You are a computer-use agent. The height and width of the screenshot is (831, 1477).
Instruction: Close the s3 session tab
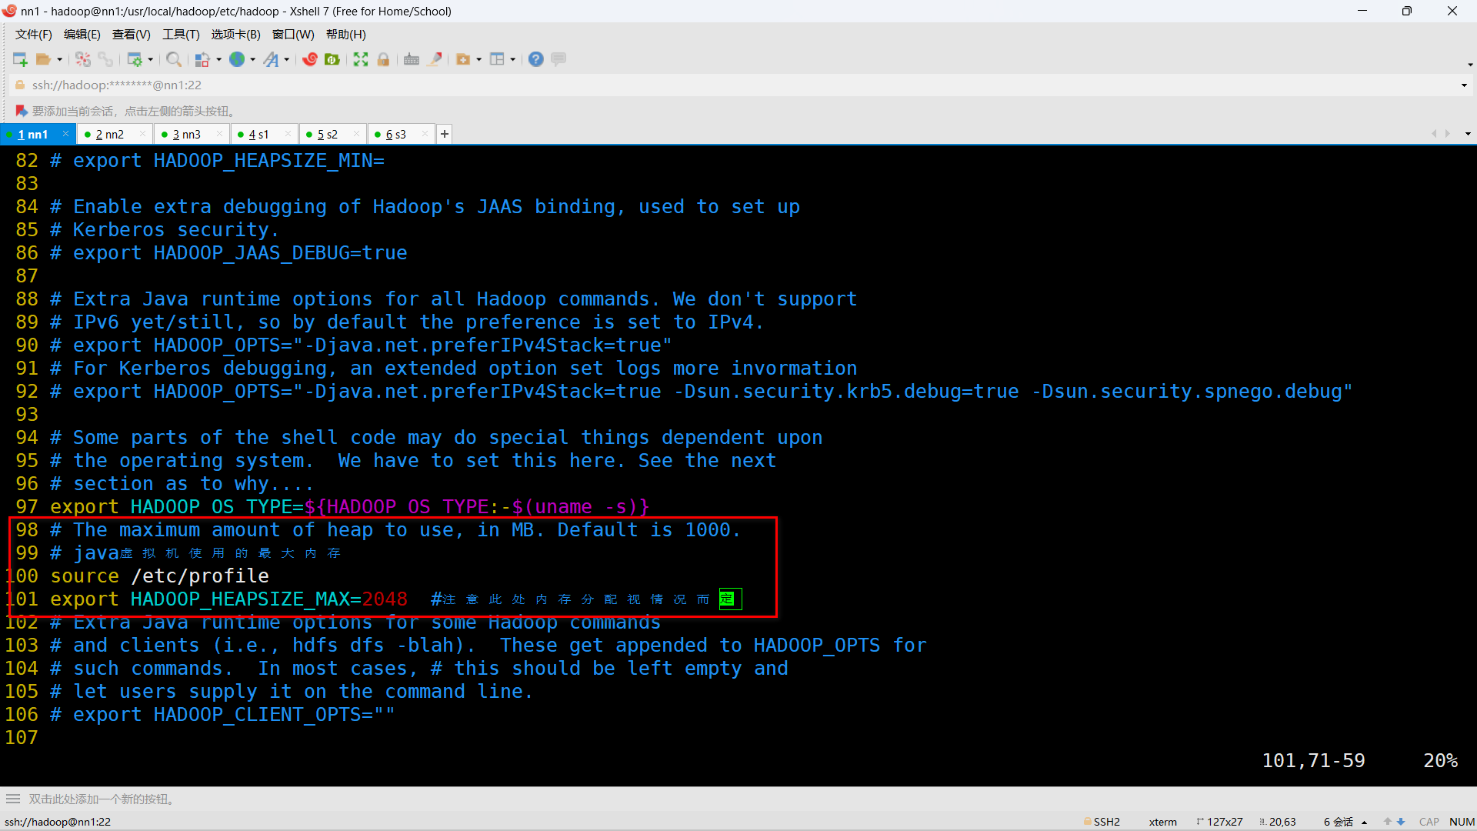tap(425, 134)
